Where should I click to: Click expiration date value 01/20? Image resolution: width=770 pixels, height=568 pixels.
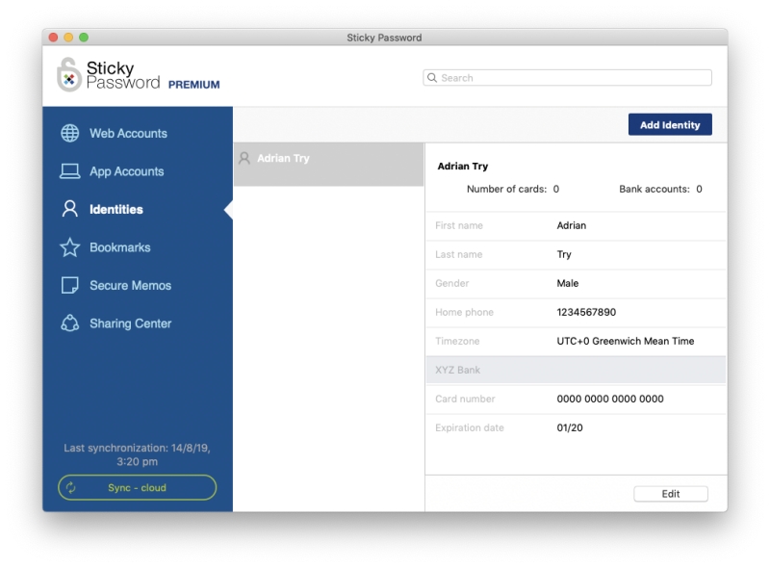pos(570,428)
